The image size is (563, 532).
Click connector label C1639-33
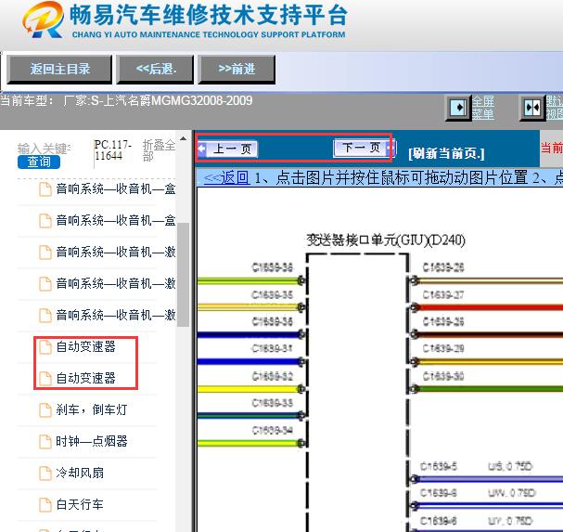(x=272, y=403)
